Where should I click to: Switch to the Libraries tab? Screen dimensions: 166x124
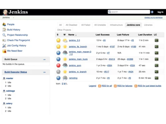[x=148, y=25]
